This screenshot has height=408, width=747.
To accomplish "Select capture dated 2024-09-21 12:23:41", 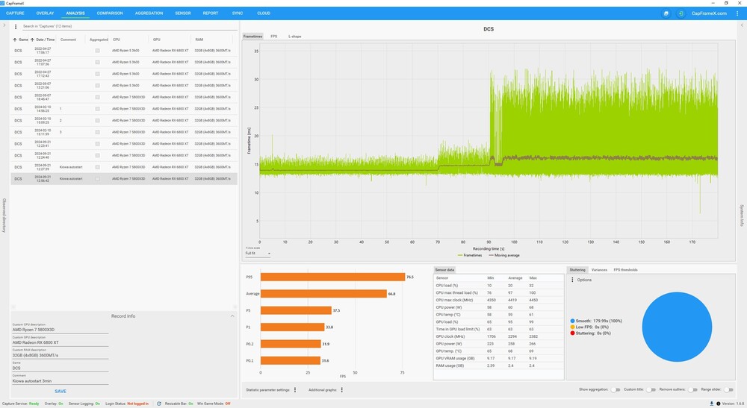I will (124, 144).
